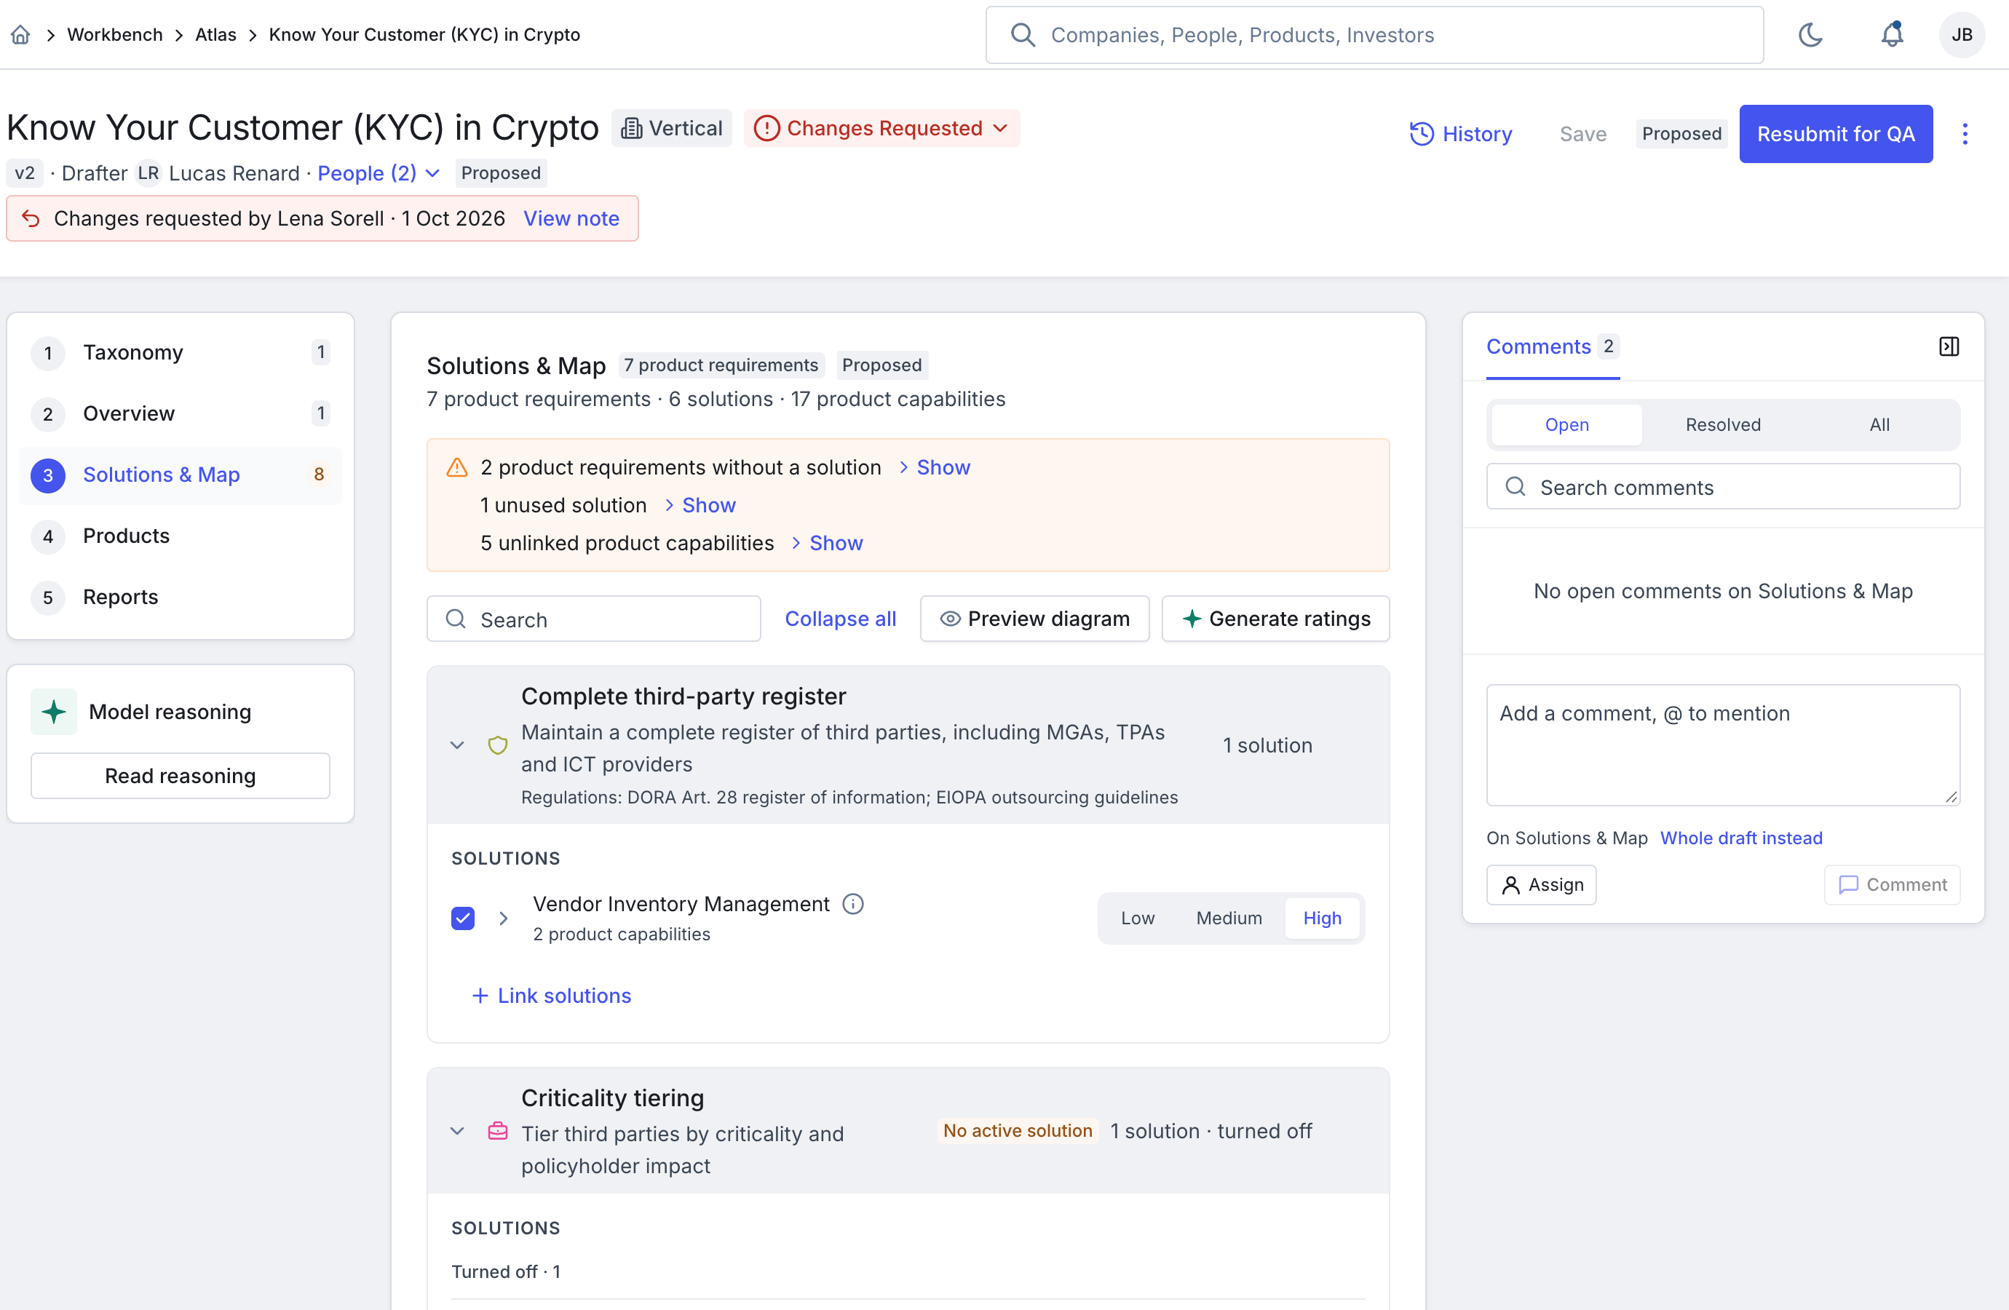Open the notifications bell
This screenshot has height=1310, width=2009.
coord(1892,35)
